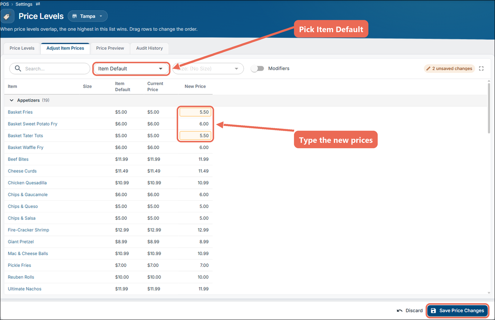Click the pencil icon in unsaved changes badge
495x320 pixels.
pos(428,69)
